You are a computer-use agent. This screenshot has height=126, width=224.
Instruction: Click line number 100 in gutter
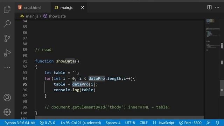pyautogui.click(x=24, y=113)
